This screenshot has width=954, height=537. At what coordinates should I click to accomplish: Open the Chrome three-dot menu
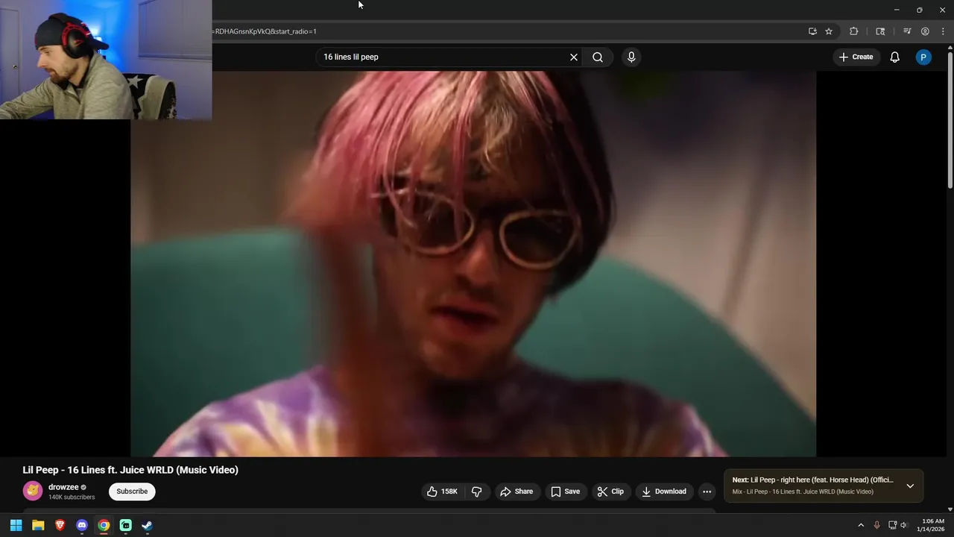pyautogui.click(x=943, y=31)
